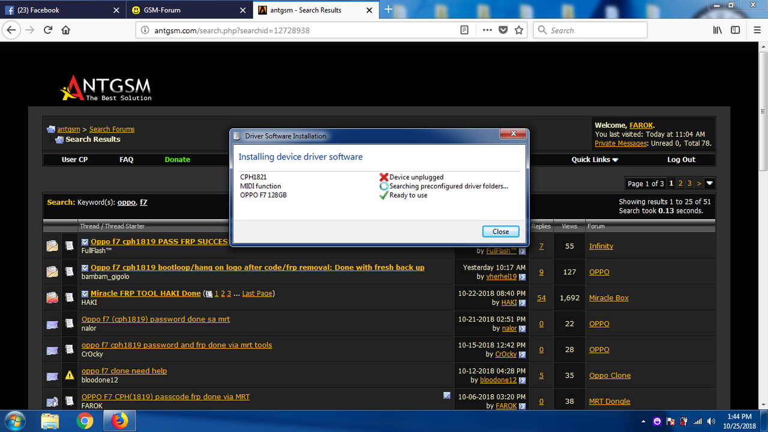Go to last post by HAKI
Viewport: 768px width, 432px height.
click(522, 303)
